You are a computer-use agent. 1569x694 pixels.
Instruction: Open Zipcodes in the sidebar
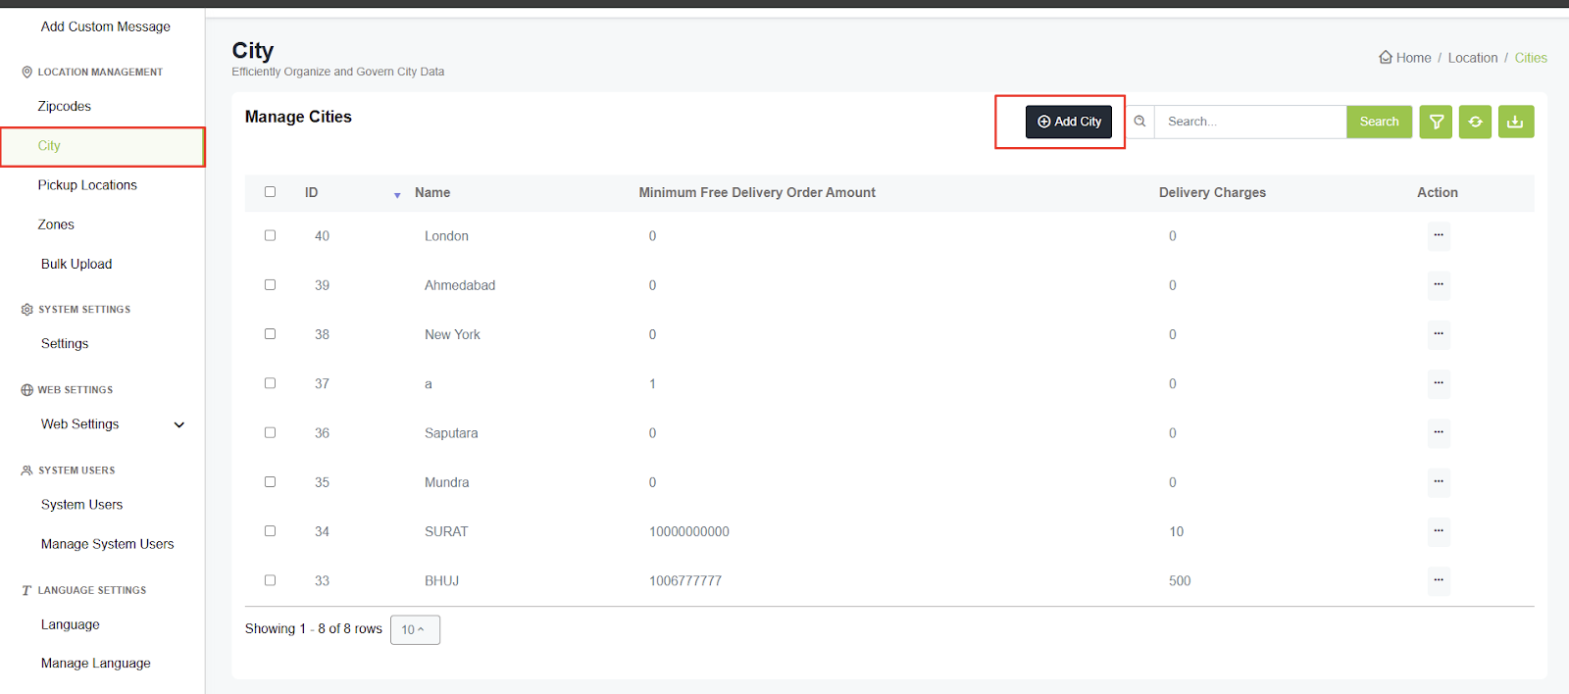click(65, 106)
